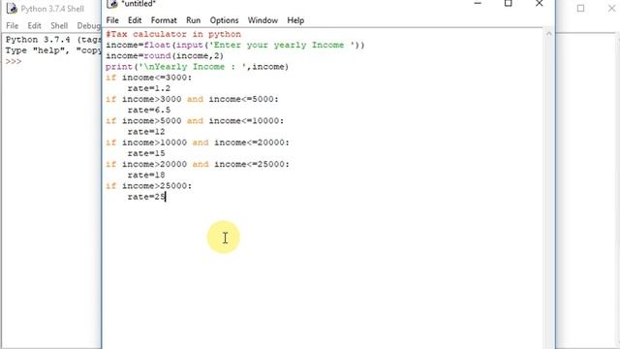Click the '>>>' prompt in Python Shell

point(14,62)
